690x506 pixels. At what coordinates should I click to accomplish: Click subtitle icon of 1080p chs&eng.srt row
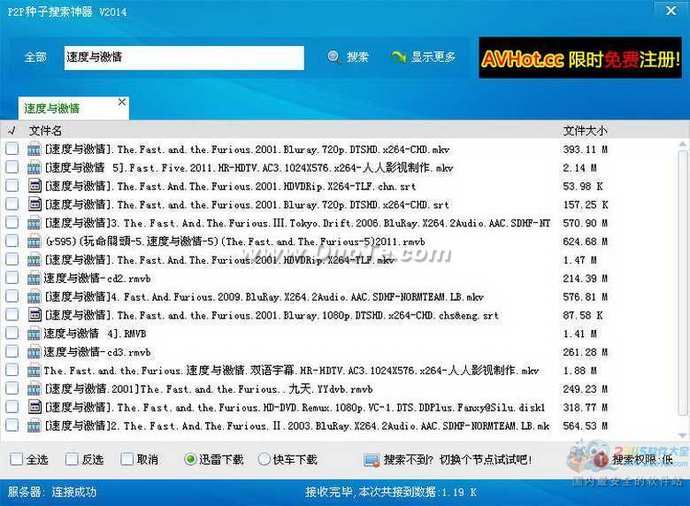[x=34, y=315]
